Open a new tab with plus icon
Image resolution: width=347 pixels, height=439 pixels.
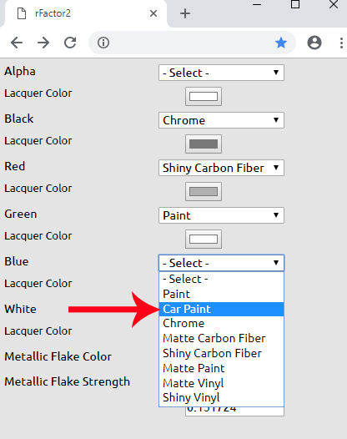[x=185, y=13]
